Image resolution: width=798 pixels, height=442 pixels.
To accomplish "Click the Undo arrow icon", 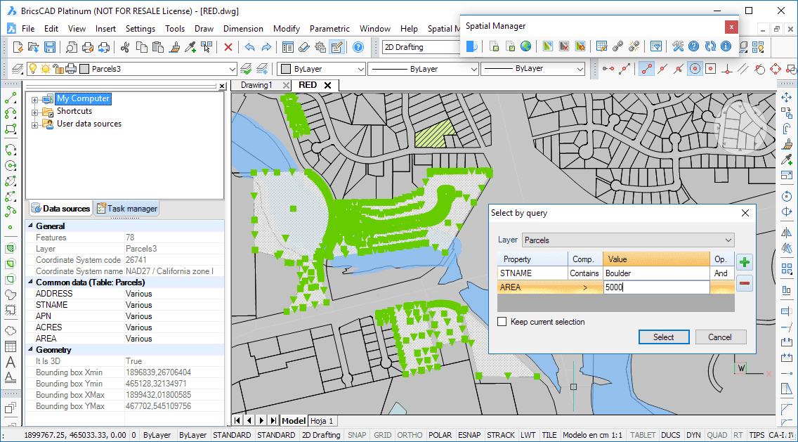I will click(x=249, y=47).
